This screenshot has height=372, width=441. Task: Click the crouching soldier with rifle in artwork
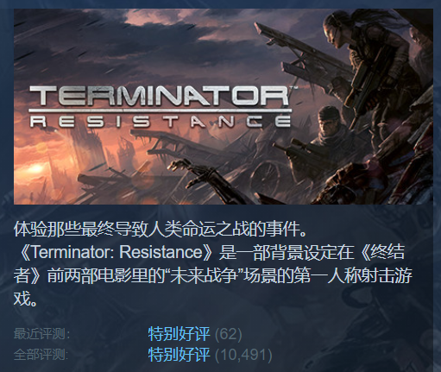pyautogui.click(x=325, y=136)
